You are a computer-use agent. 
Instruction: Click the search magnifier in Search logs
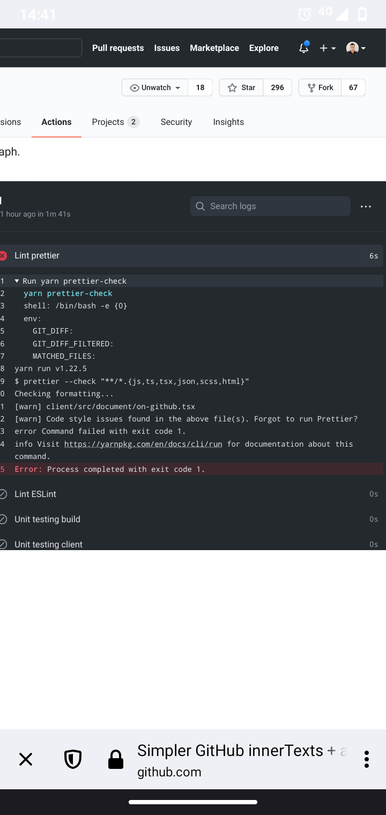click(199, 206)
